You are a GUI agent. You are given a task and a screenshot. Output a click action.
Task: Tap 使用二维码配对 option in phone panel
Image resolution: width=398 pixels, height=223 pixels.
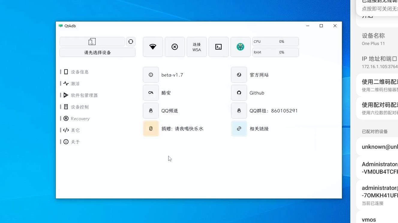click(377, 85)
